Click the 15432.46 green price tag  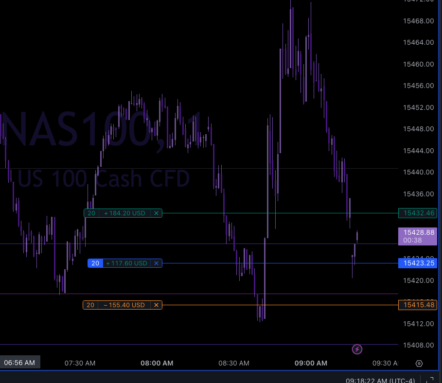point(418,213)
